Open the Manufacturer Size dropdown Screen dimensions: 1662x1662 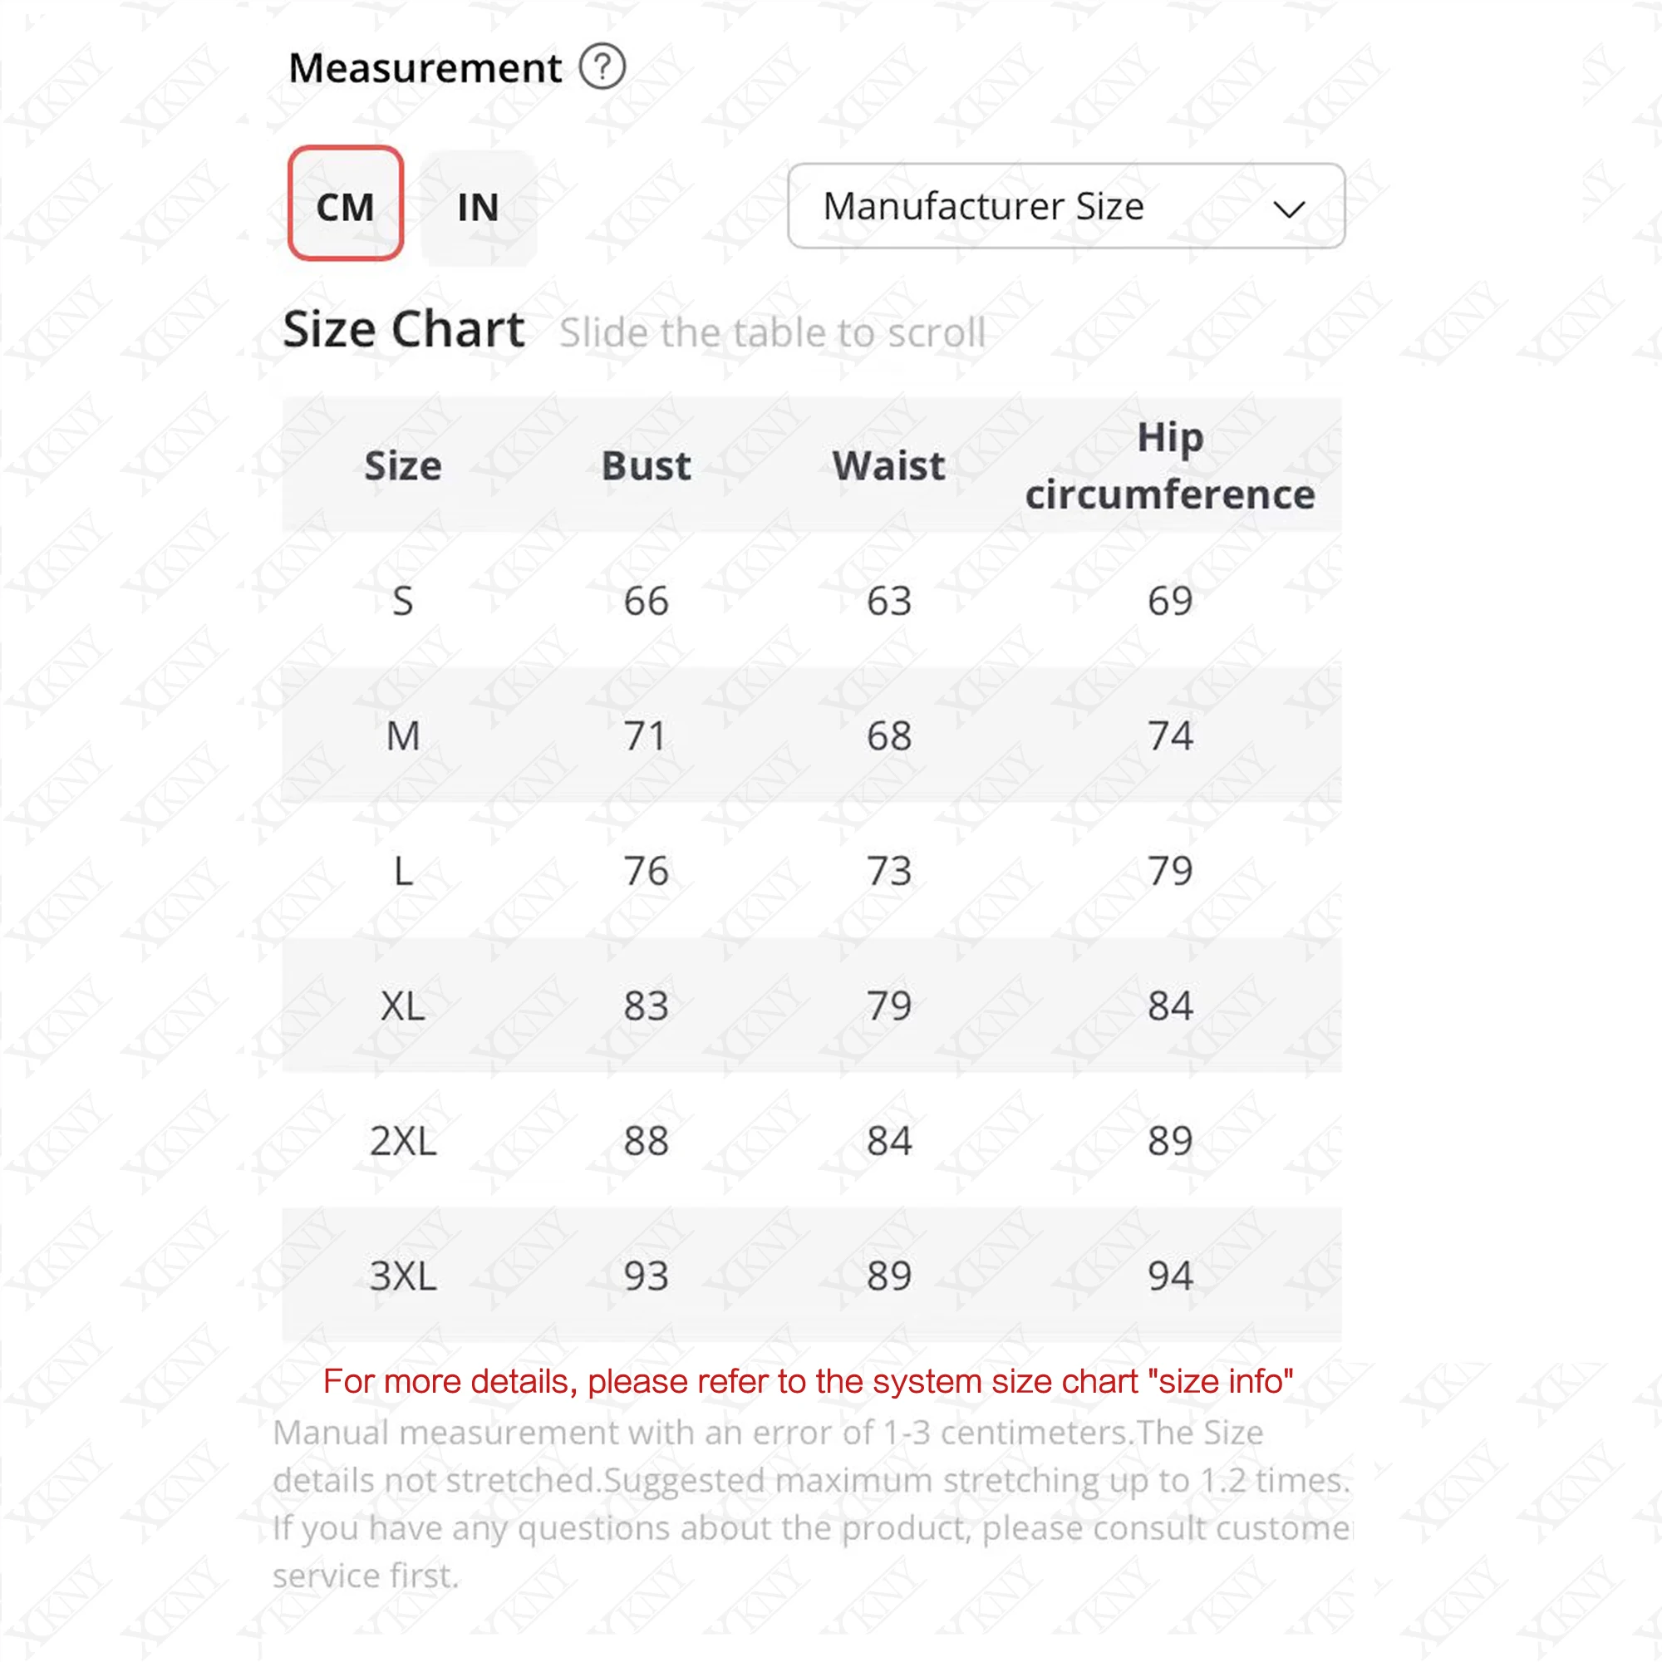click(x=1065, y=206)
